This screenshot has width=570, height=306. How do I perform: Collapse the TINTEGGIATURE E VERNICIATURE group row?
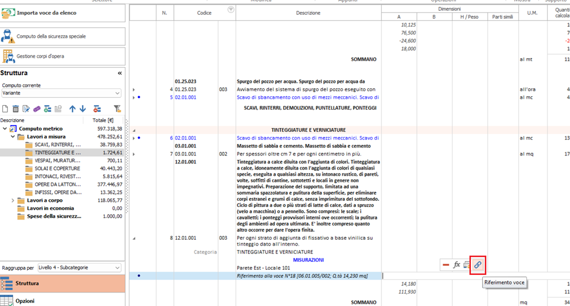tap(134, 130)
